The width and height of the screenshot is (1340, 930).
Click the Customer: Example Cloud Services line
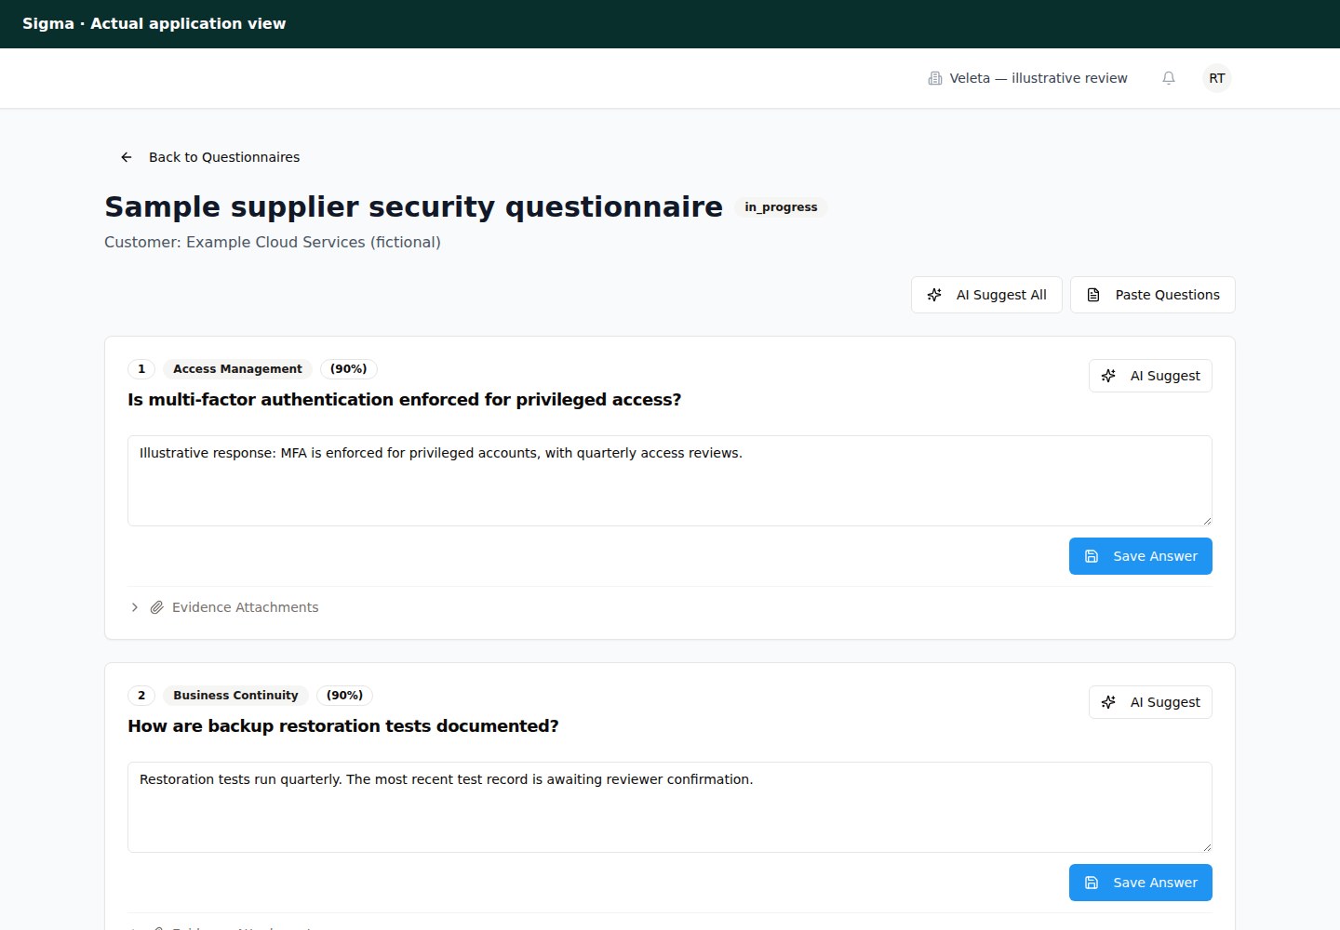(273, 242)
